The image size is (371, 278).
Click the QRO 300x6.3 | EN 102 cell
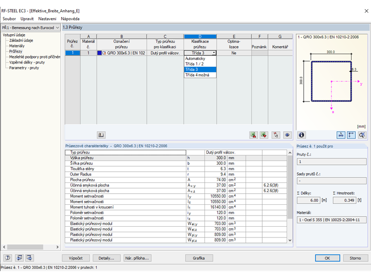[x=122, y=53]
